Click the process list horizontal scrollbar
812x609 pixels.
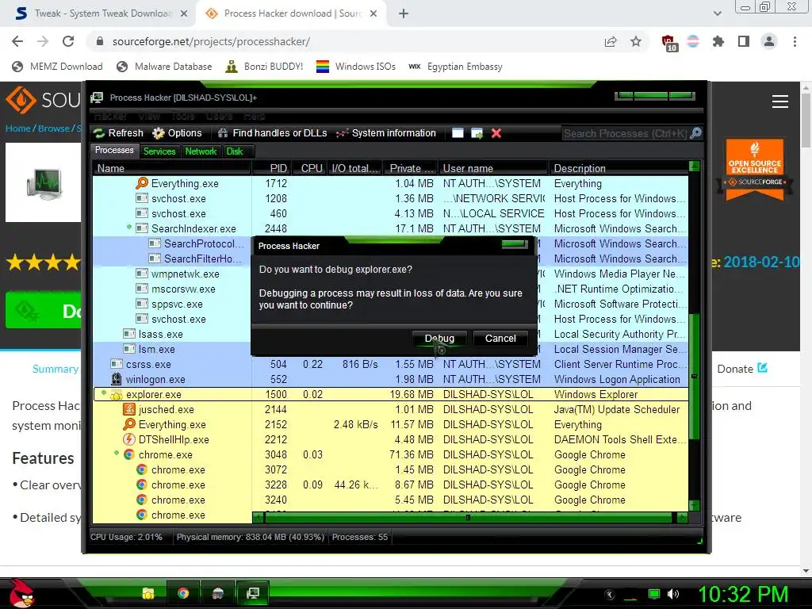click(469, 517)
